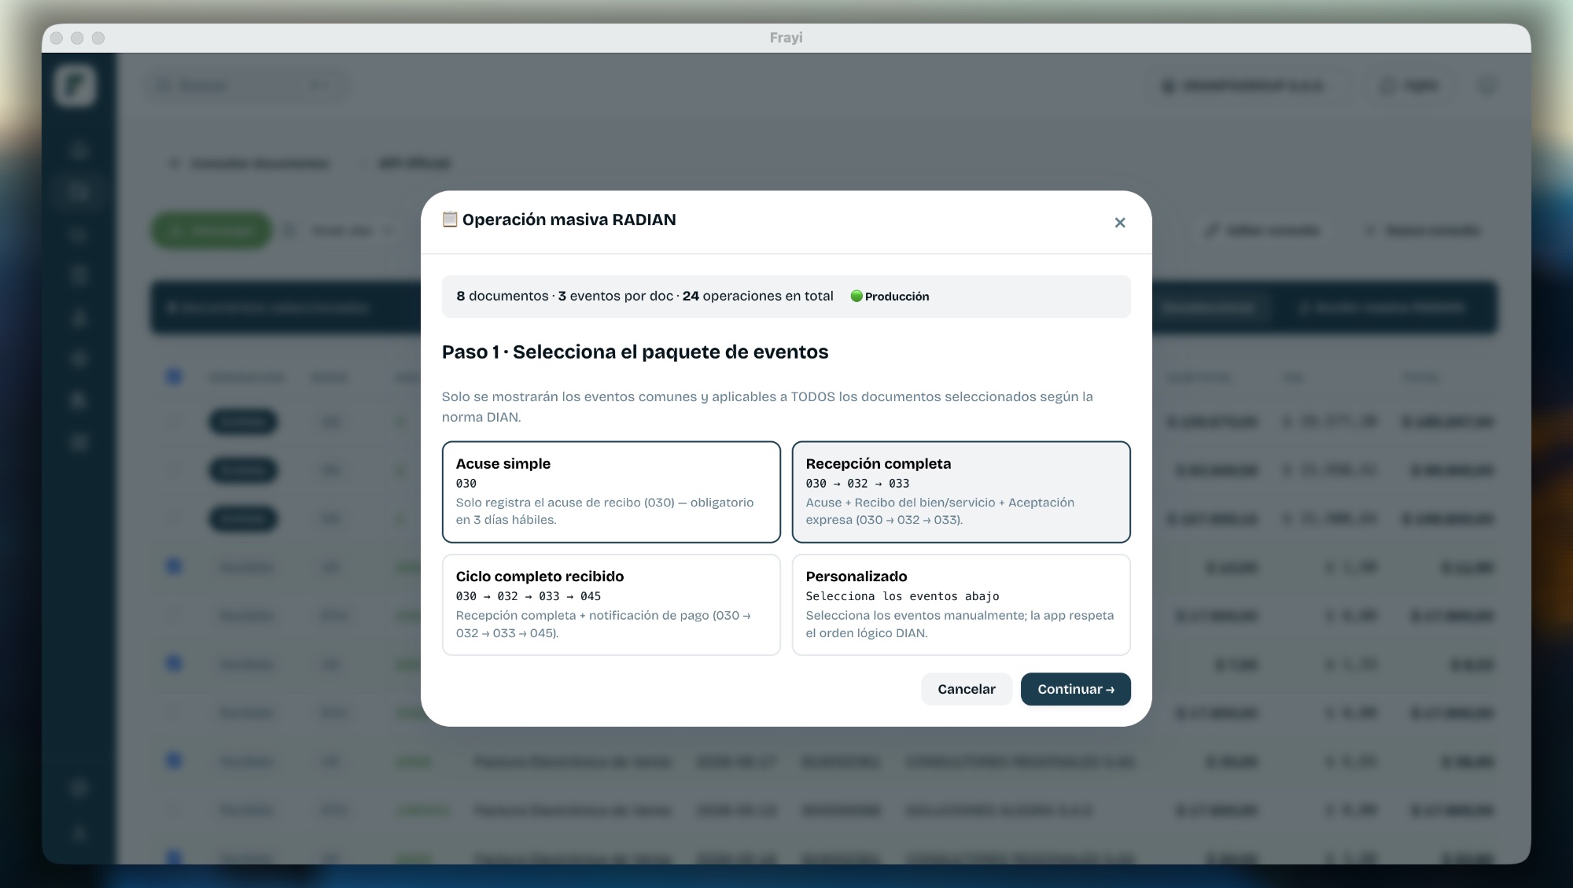This screenshot has width=1573, height=888.
Task: Click the 'Paso 1 · Selecciona el paquete de eventos' heading
Action: tap(635, 352)
